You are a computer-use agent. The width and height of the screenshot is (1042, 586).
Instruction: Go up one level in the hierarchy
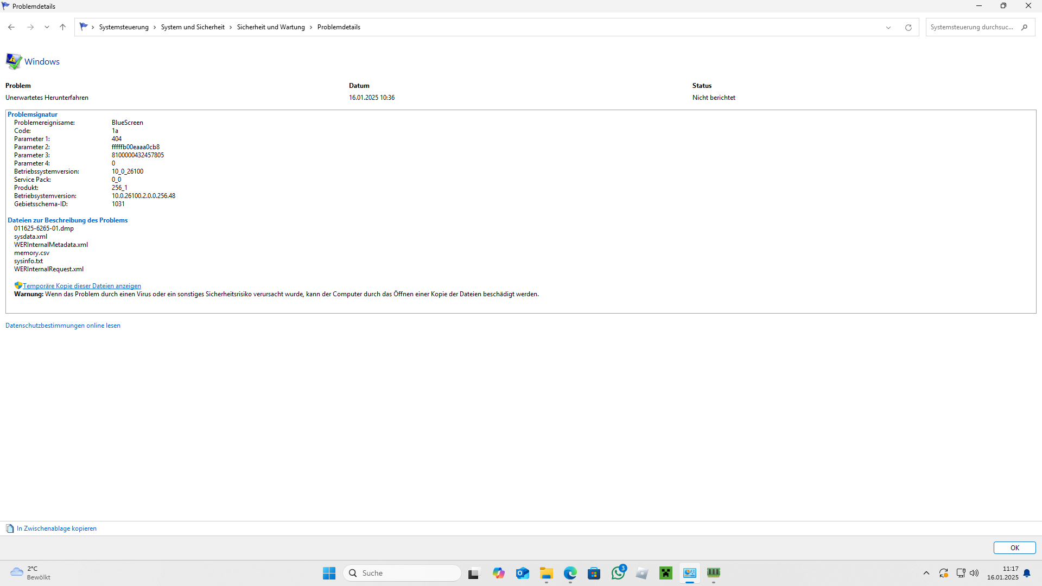62,27
